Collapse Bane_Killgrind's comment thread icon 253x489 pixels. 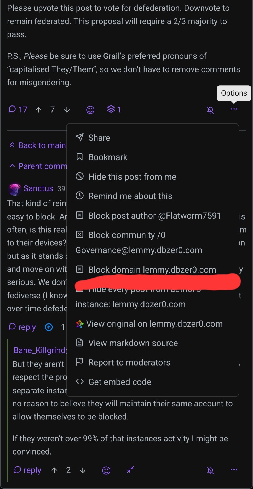coord(130,470)
